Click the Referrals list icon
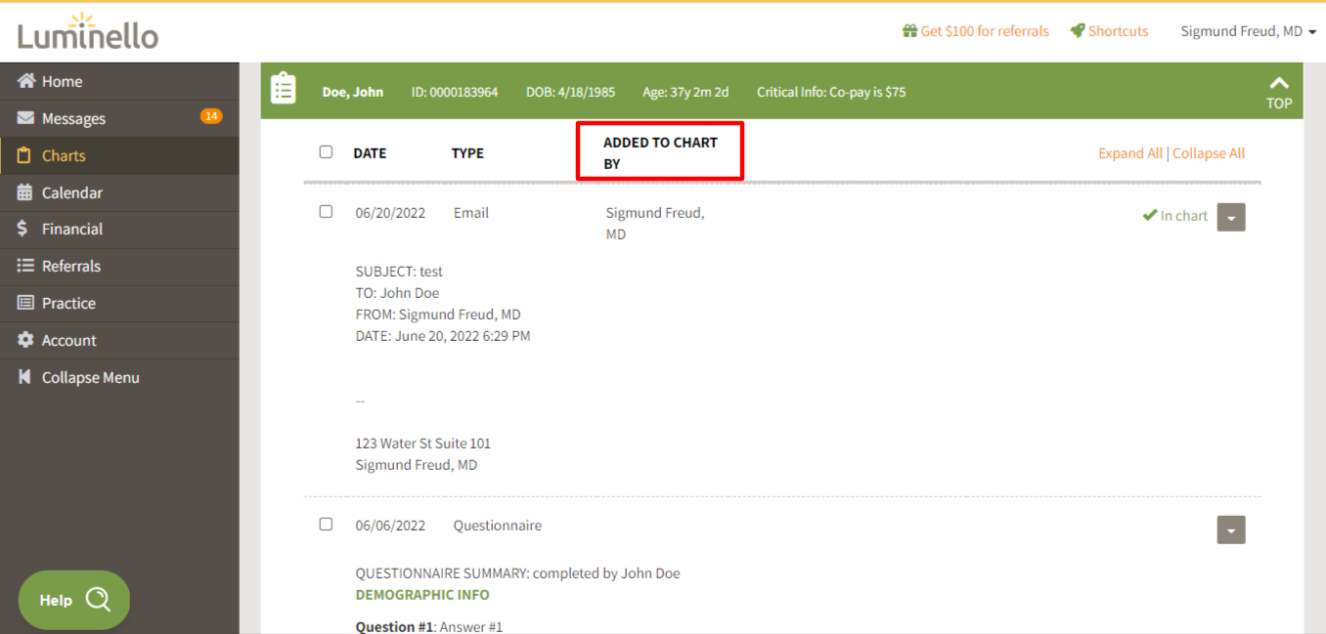The height and width of the screenshot is (634, 1326). tap(26, 266)
